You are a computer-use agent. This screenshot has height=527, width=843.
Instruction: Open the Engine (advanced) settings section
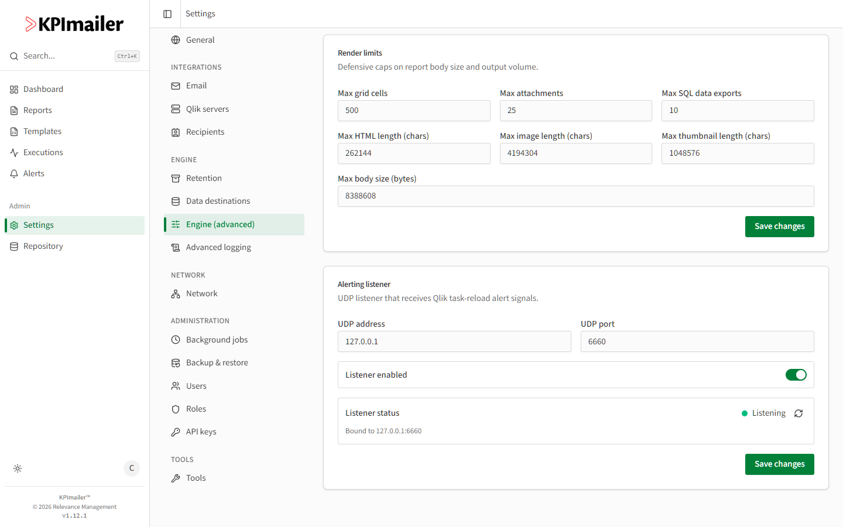click(234, 225)
